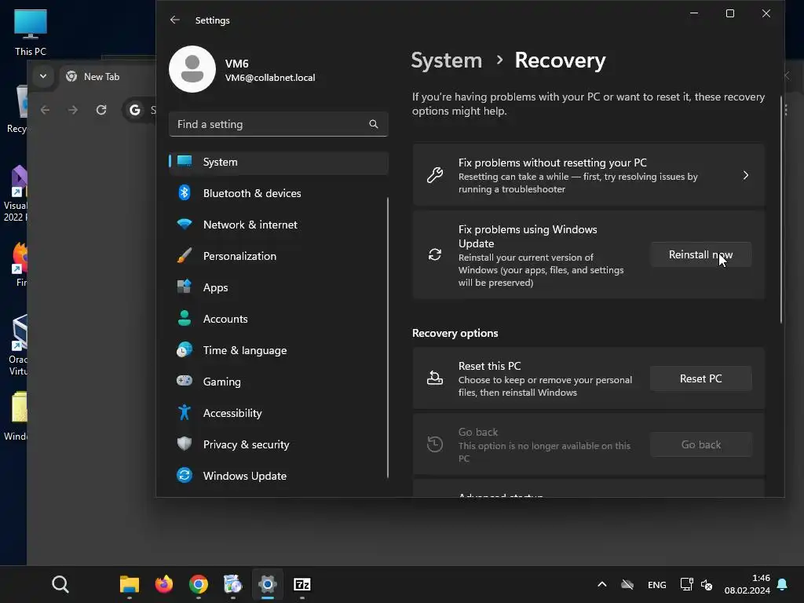Open This PC desktop icon
Viewport: 804px width, 603px height.
[31, 32]
